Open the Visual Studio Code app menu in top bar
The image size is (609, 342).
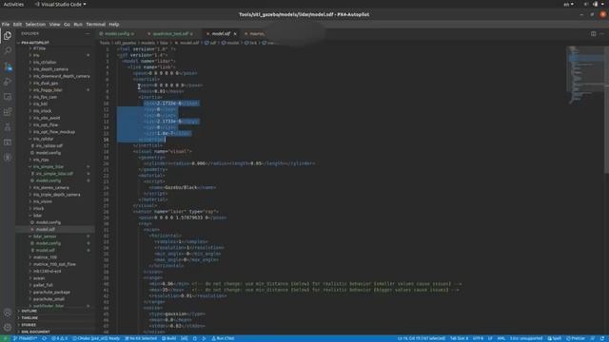click(x=60, y=4)
